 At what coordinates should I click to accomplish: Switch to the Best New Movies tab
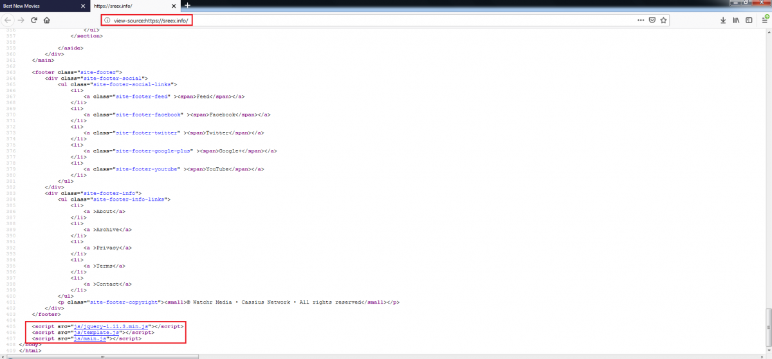[x=39, y=5]
